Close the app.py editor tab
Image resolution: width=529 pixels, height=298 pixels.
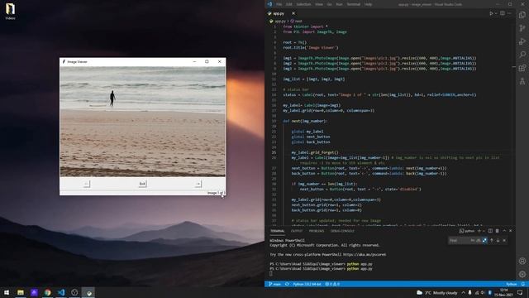pos(293,13)
